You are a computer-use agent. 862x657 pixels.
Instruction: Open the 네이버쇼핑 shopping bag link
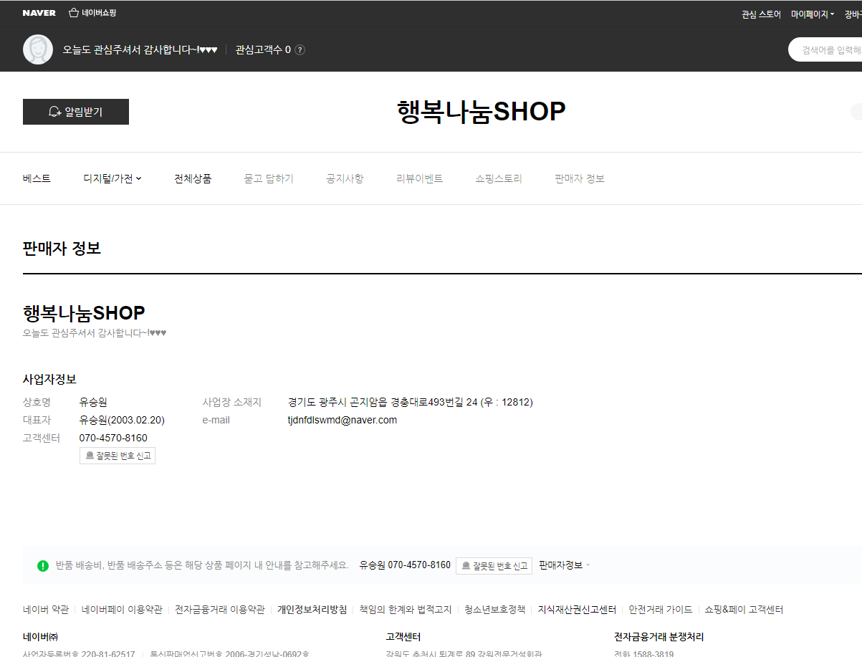[x=92, y=14]
